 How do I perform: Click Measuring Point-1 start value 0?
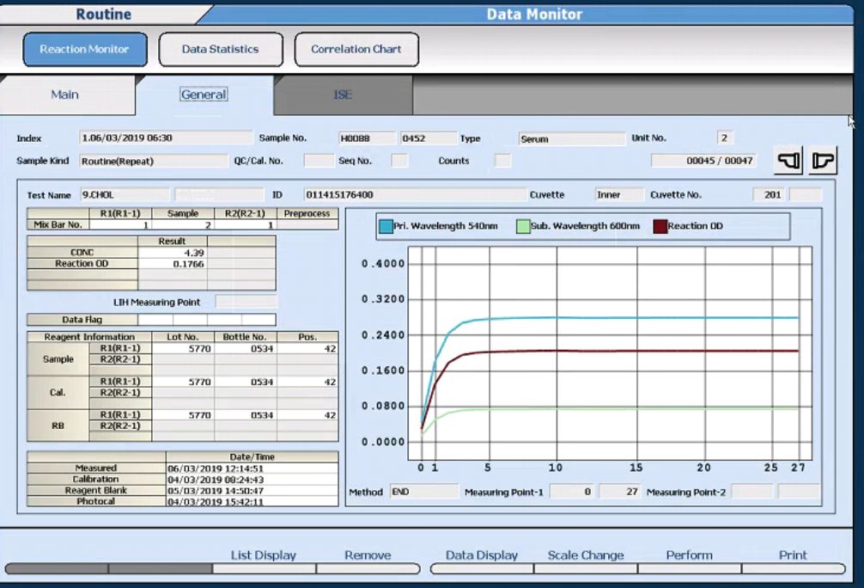pyautogui.click(x=572, y=492)
